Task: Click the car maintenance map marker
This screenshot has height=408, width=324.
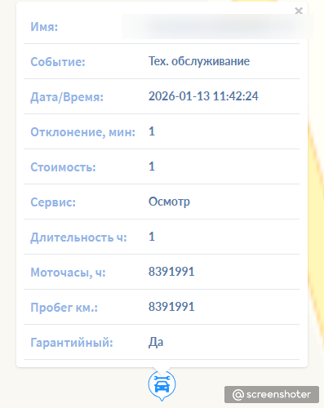Action: [x=162, y=385]
